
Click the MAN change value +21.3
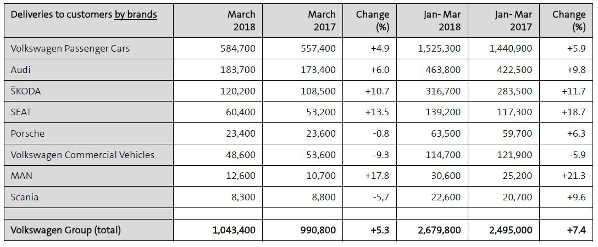(x=574, y=176)
